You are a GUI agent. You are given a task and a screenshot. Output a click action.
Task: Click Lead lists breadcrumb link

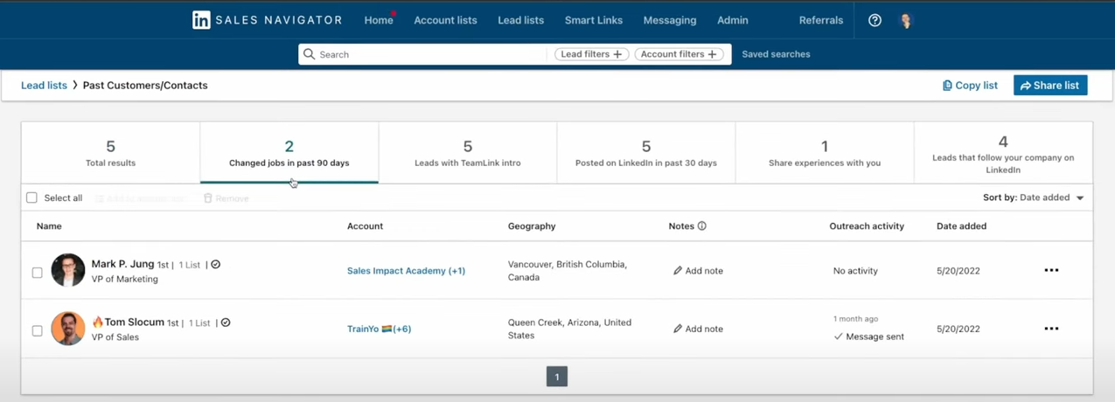44,86
